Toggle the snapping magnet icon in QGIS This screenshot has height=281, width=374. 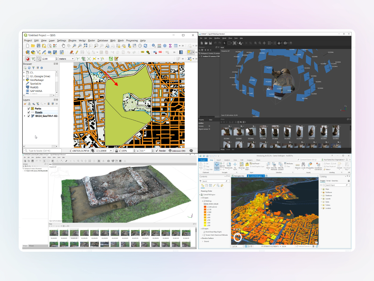pos(27,59)
